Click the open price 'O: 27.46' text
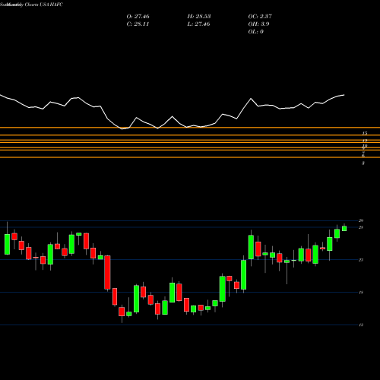Image resolution: width=380 pixels, height=380 pixels. [x=138, y=17]
